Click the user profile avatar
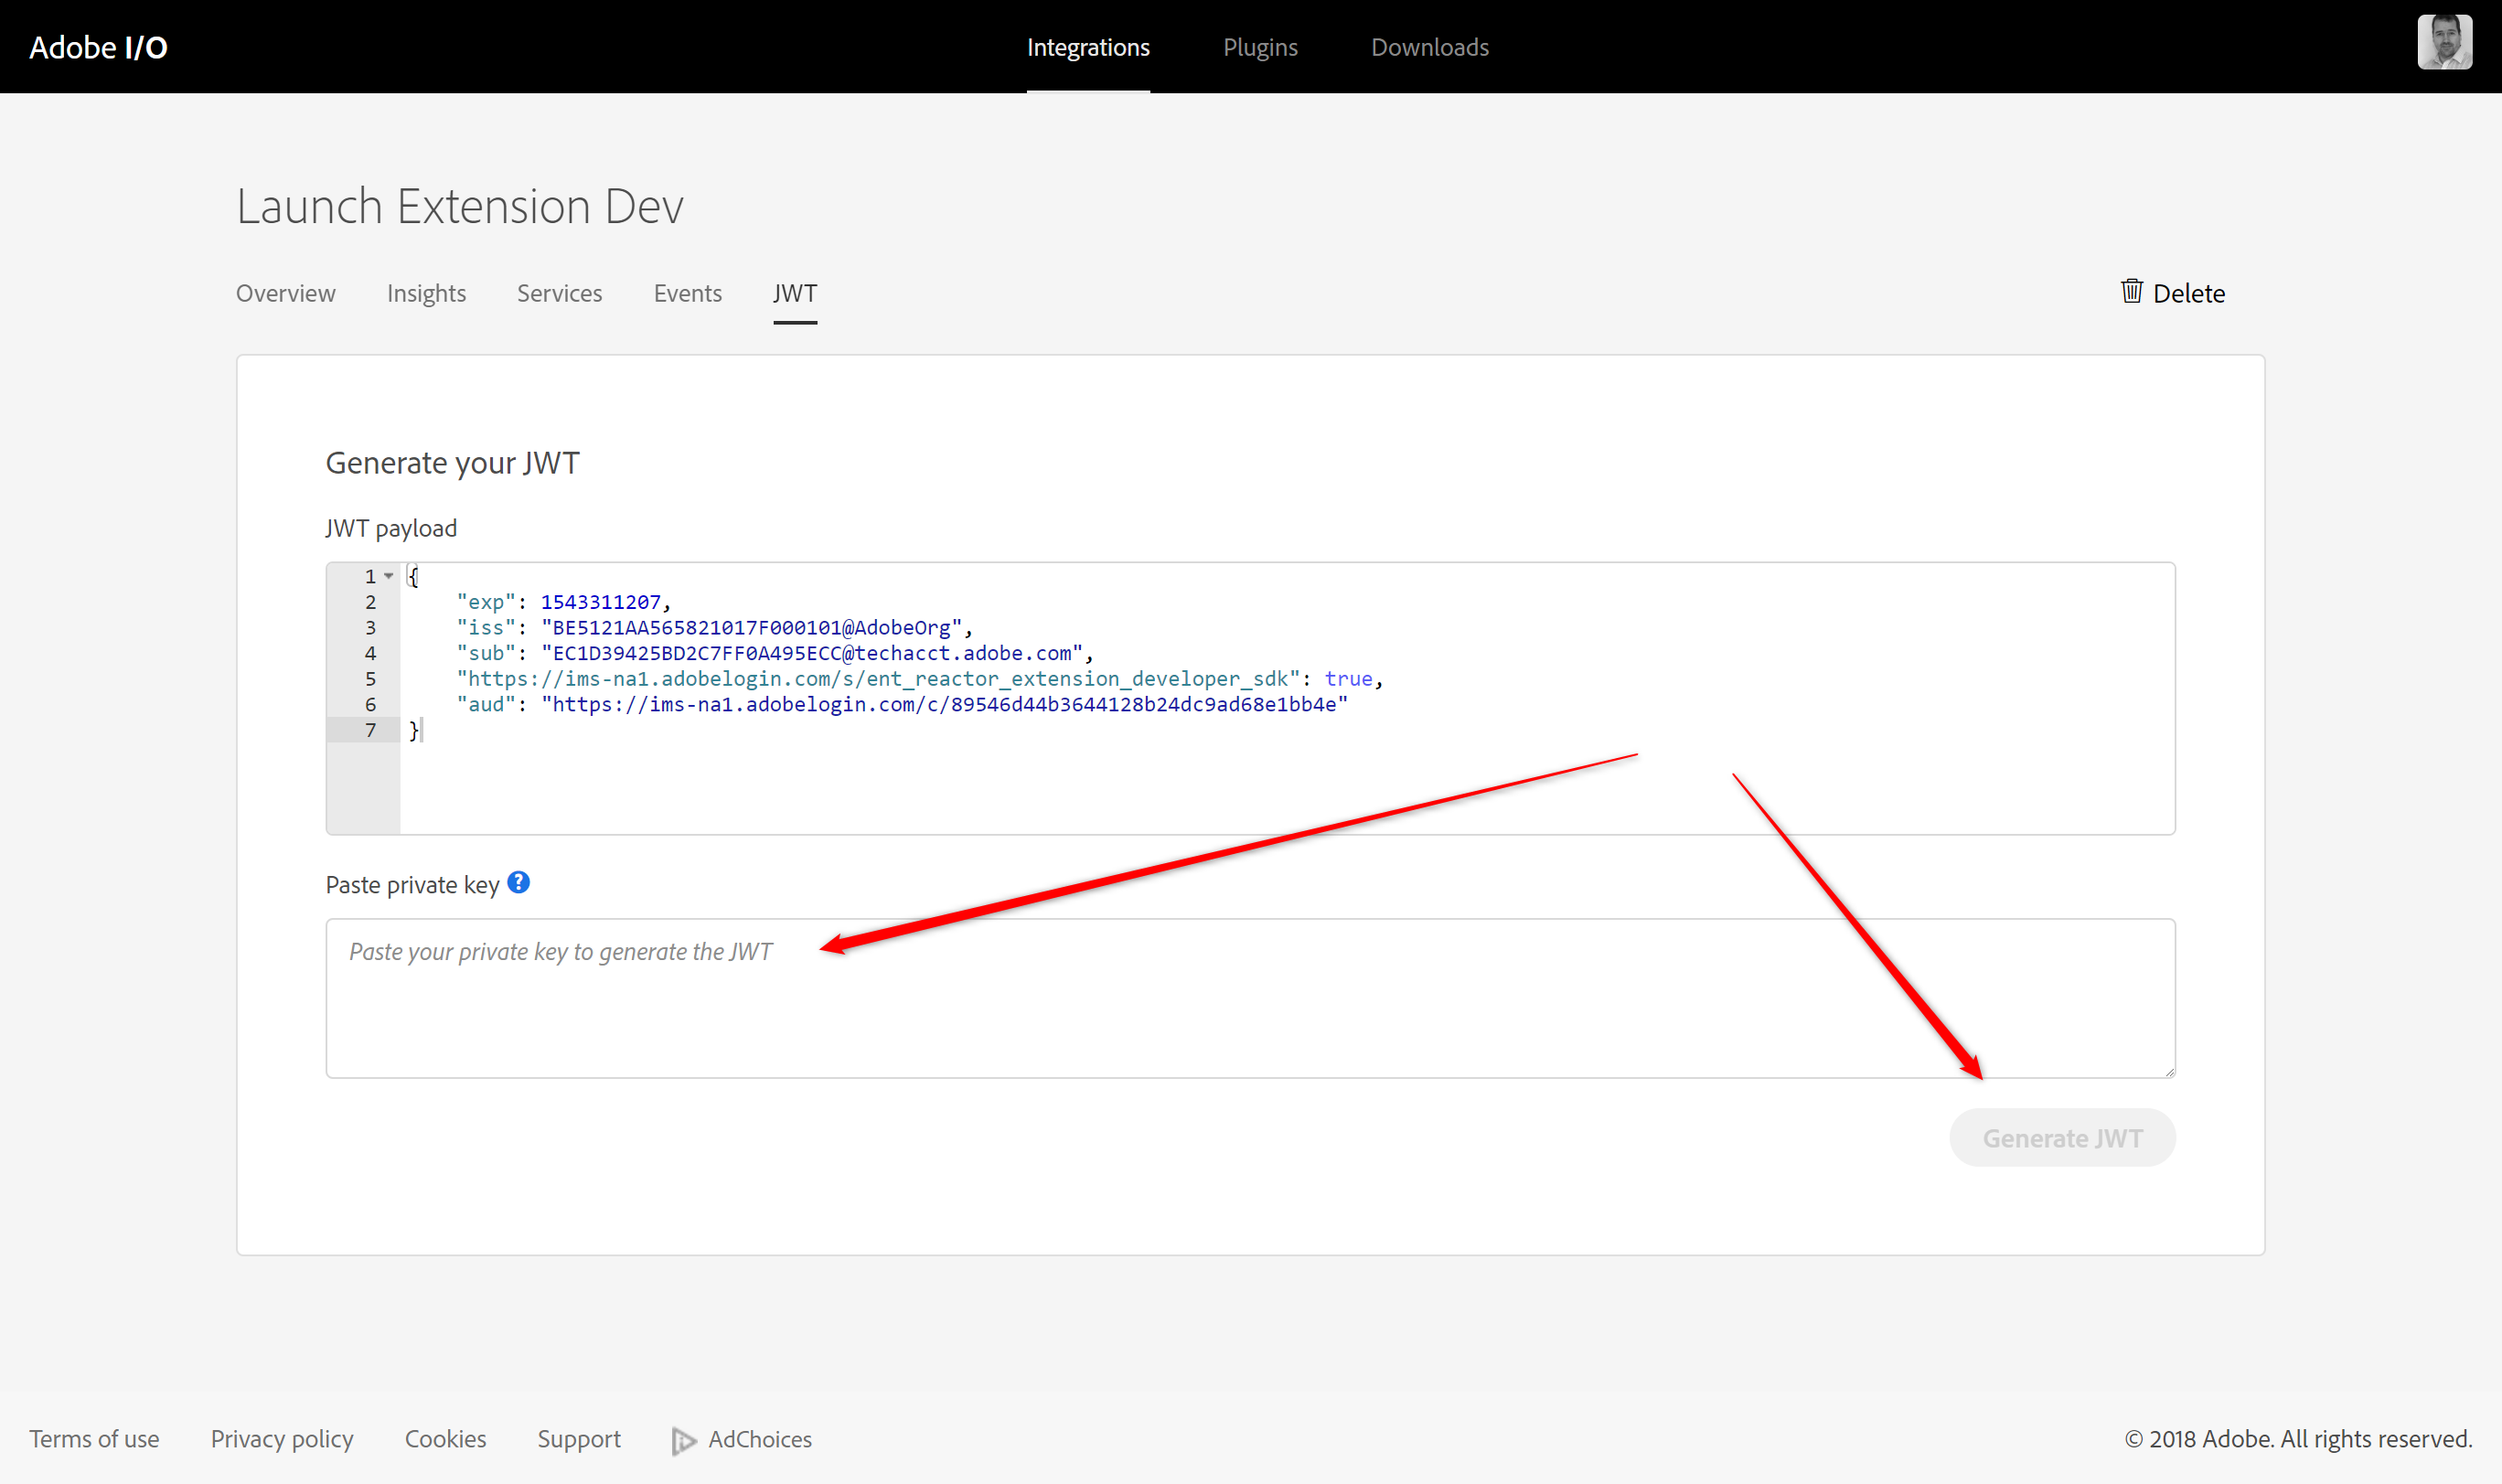Screen dimensions: 2502x1484 pyautogui.click(x=2444, y=42)
